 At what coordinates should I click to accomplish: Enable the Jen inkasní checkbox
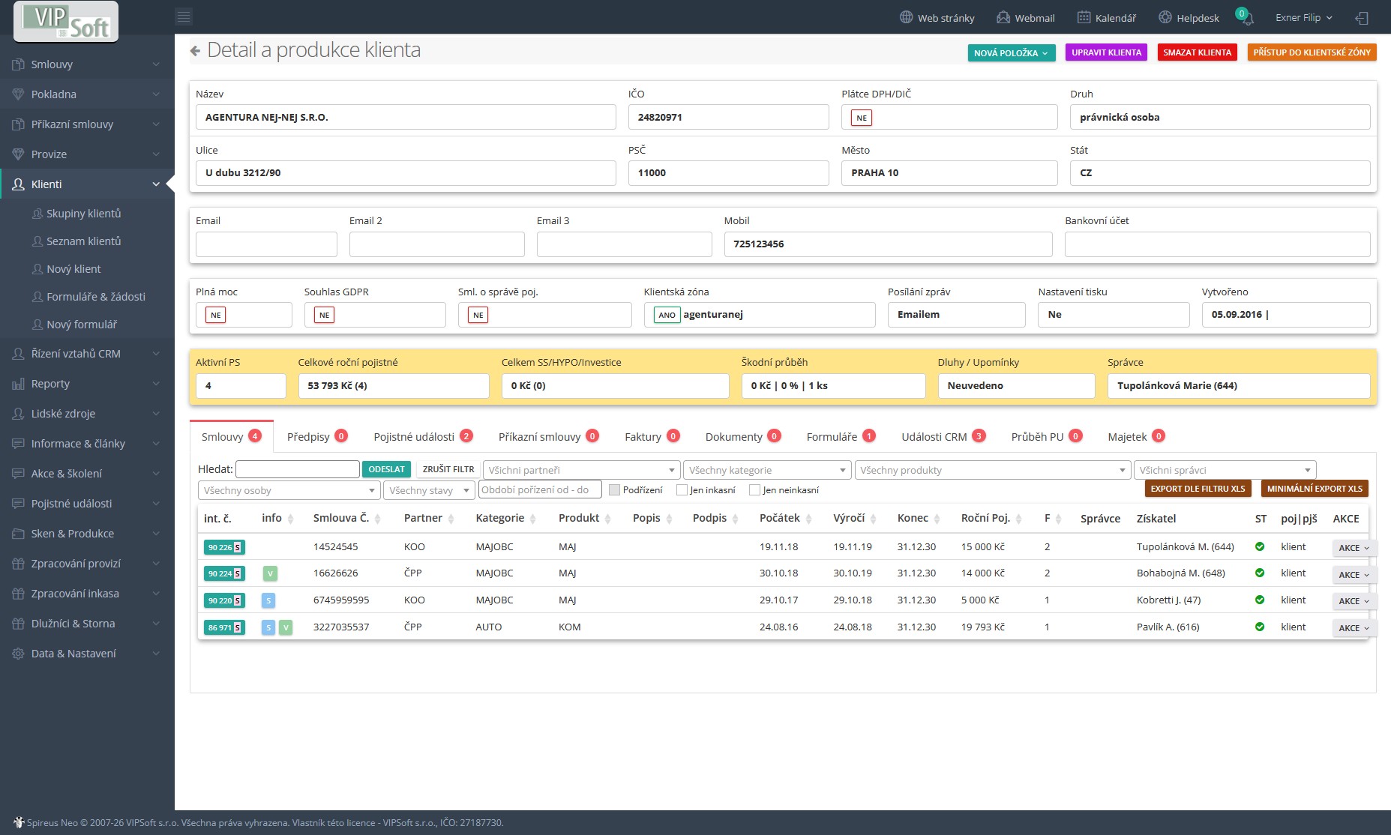[x=682, y=490]
